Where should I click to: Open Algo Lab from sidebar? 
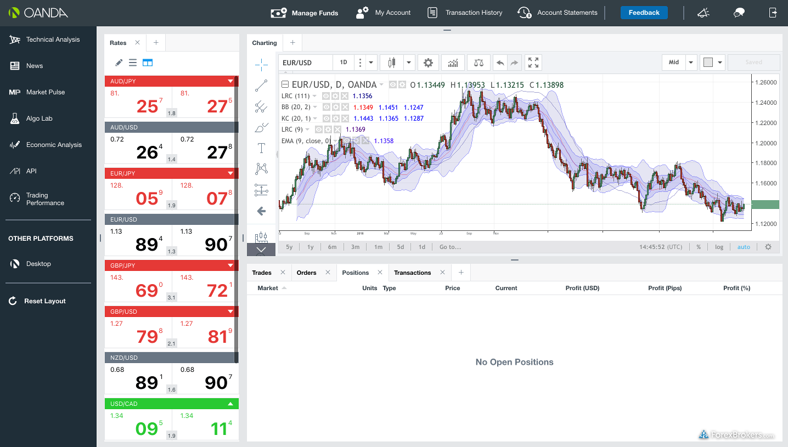pyautogui.click(x=40, y=118)
